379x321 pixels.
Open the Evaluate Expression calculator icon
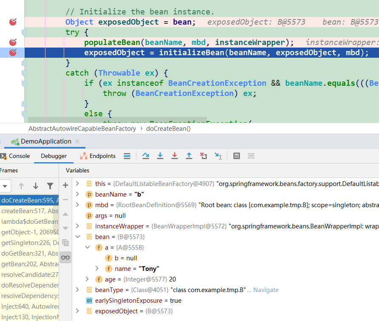pos(237,156)
